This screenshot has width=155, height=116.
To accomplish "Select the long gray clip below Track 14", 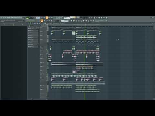I will point(78,83).
